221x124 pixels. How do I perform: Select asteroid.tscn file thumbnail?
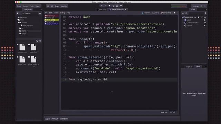coord(22,49)
